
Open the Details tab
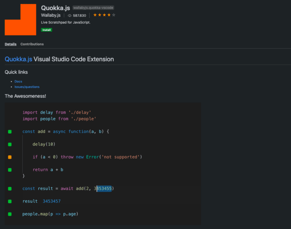(x=10, y=44)
